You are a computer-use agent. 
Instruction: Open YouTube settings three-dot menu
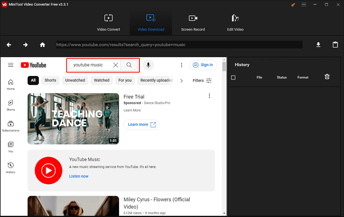click(x=181, y=65)
